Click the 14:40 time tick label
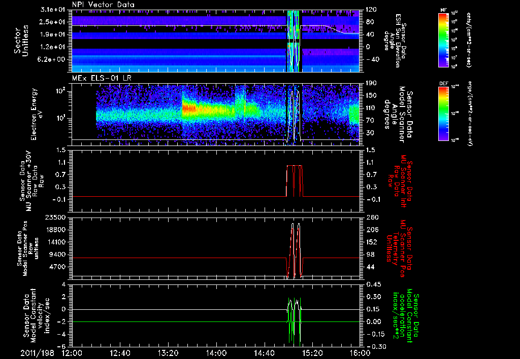 (264, 353)
